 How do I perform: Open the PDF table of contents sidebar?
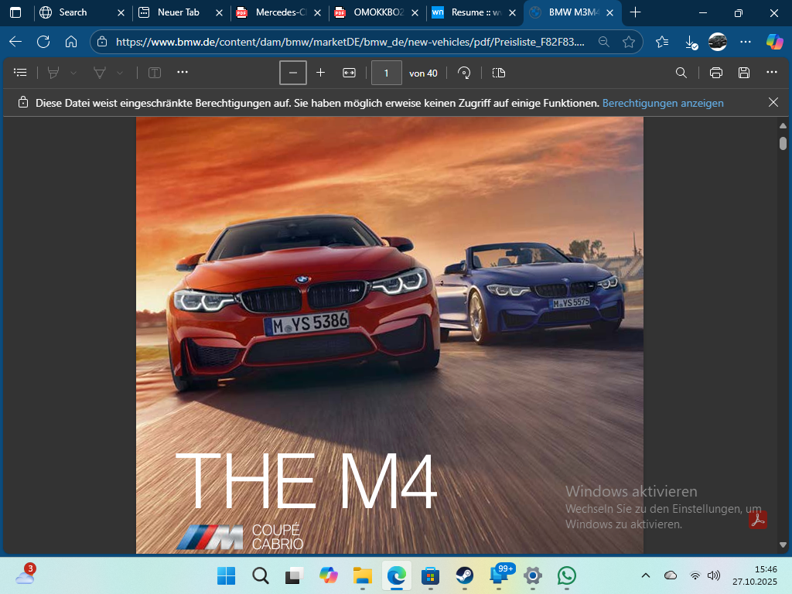[21, 73]
